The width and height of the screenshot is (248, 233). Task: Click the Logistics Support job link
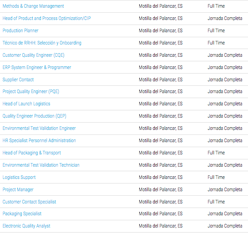point(19,178)
